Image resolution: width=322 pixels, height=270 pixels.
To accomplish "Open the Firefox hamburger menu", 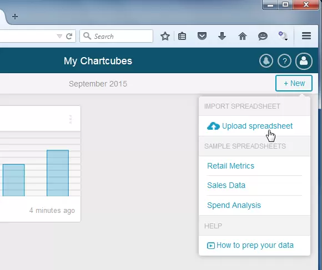I will (306, 36).
